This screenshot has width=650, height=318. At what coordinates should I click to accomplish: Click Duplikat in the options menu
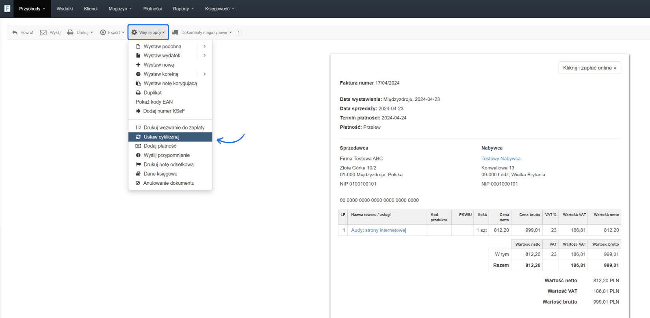(x=152, y=93)
